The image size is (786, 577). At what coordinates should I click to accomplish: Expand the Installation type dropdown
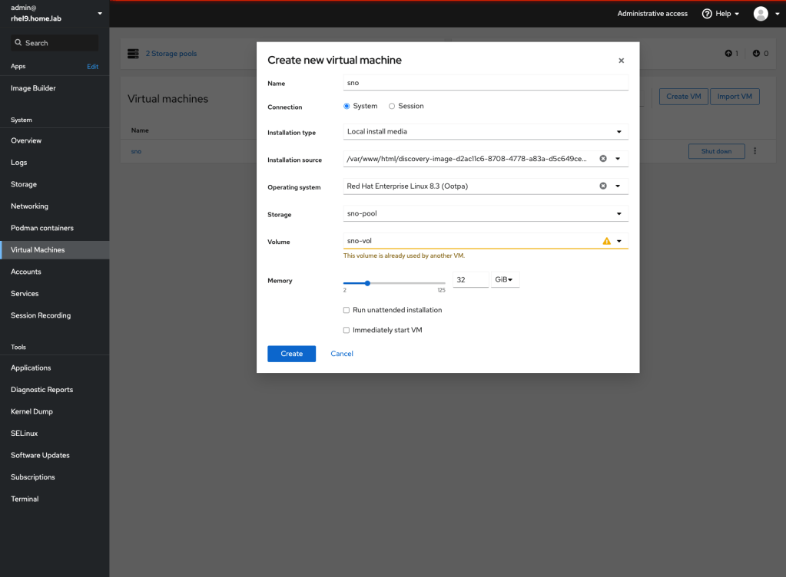(486, 131)
